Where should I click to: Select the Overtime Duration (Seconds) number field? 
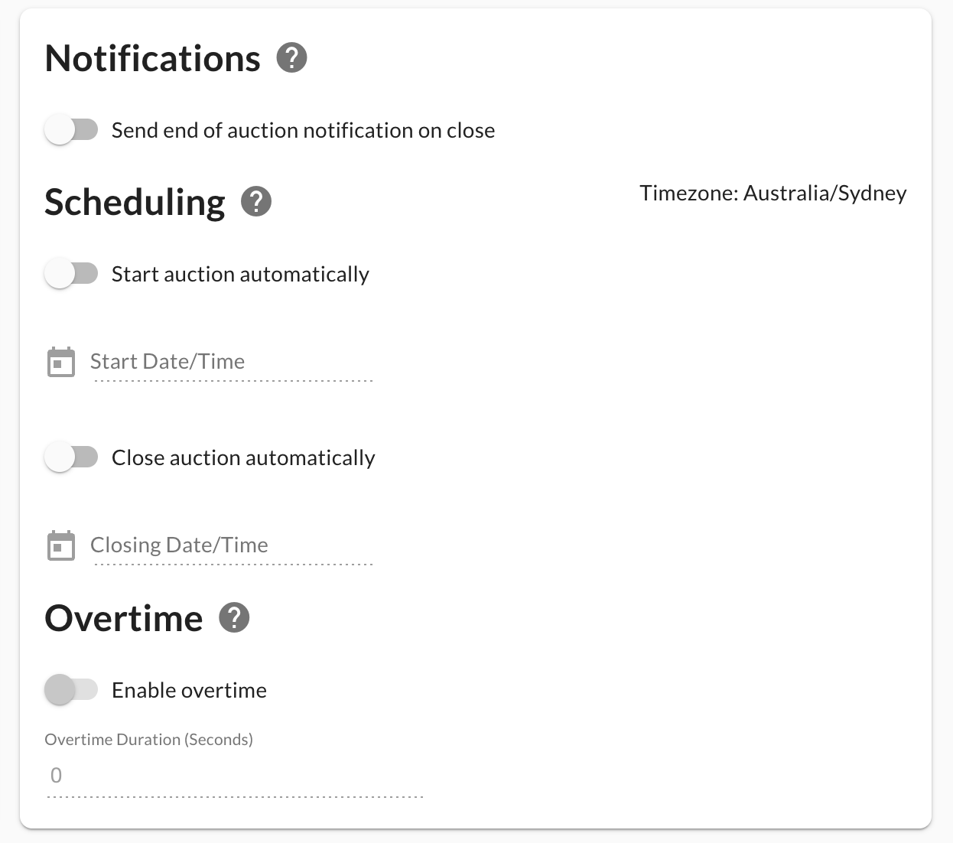(234, 776)
